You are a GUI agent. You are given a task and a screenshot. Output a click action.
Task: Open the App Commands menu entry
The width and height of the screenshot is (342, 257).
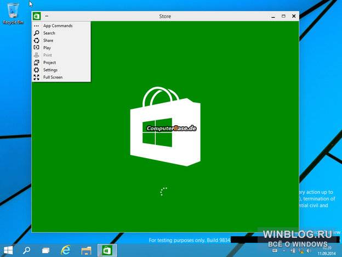tap(61, 26)
